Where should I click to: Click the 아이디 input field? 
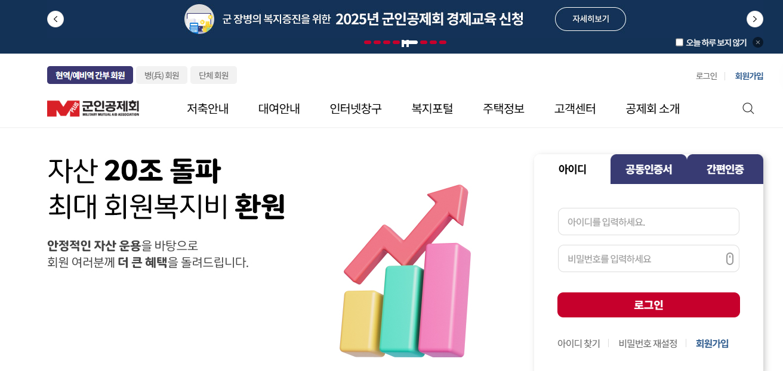coord(649,221)
